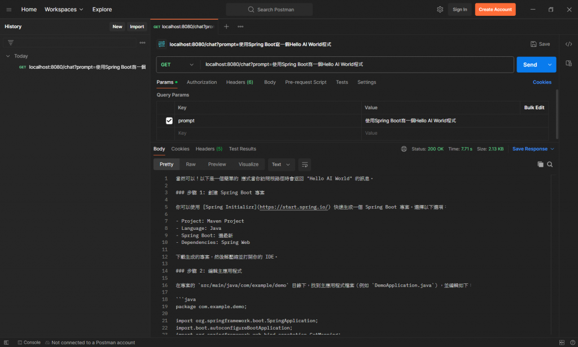Image resolution: width=578 pixels, height=347 pixels.
Task: Open the GET method dropdown
Action: (x=177, y=65)
